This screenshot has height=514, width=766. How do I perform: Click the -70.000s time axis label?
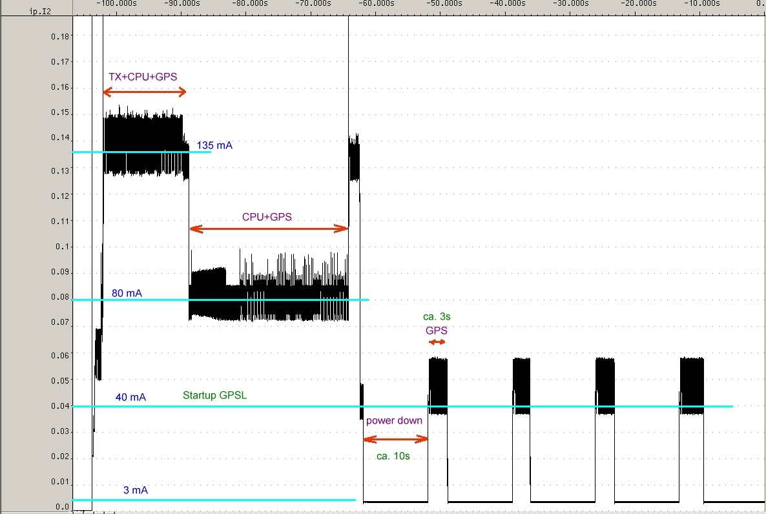(x=313, y=3)
